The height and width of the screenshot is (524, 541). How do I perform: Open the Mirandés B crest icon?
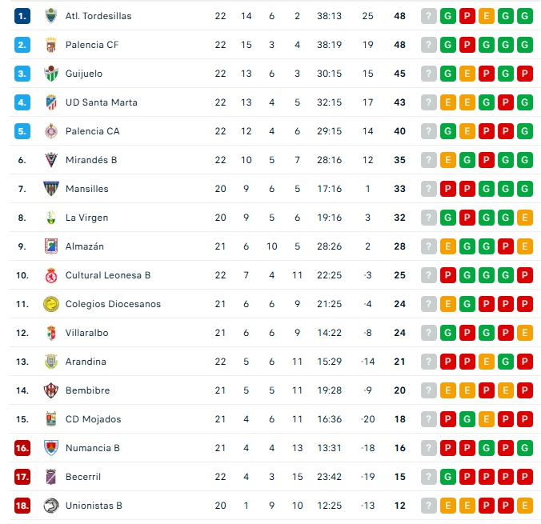tap(51, 160)
